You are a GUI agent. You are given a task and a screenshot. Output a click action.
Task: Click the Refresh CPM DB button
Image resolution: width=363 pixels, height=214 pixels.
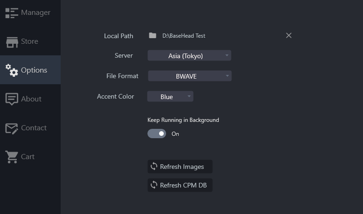180,185
